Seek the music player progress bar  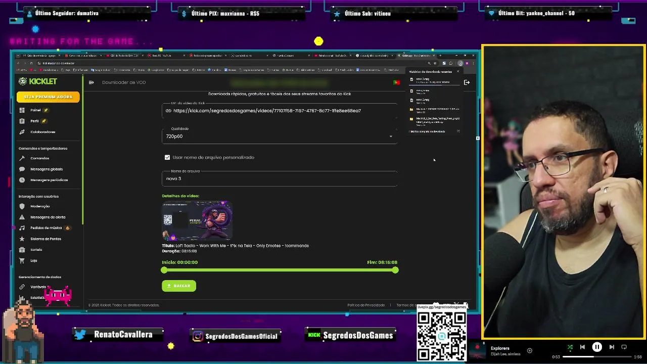pos(597,357)
